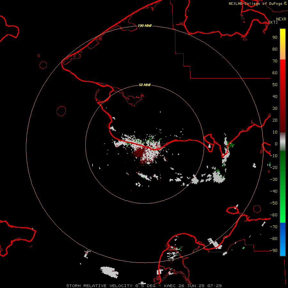Select the 30 scale label
Image resolution: width=288 pixels, height=288 pixels.
coord(275,108)
